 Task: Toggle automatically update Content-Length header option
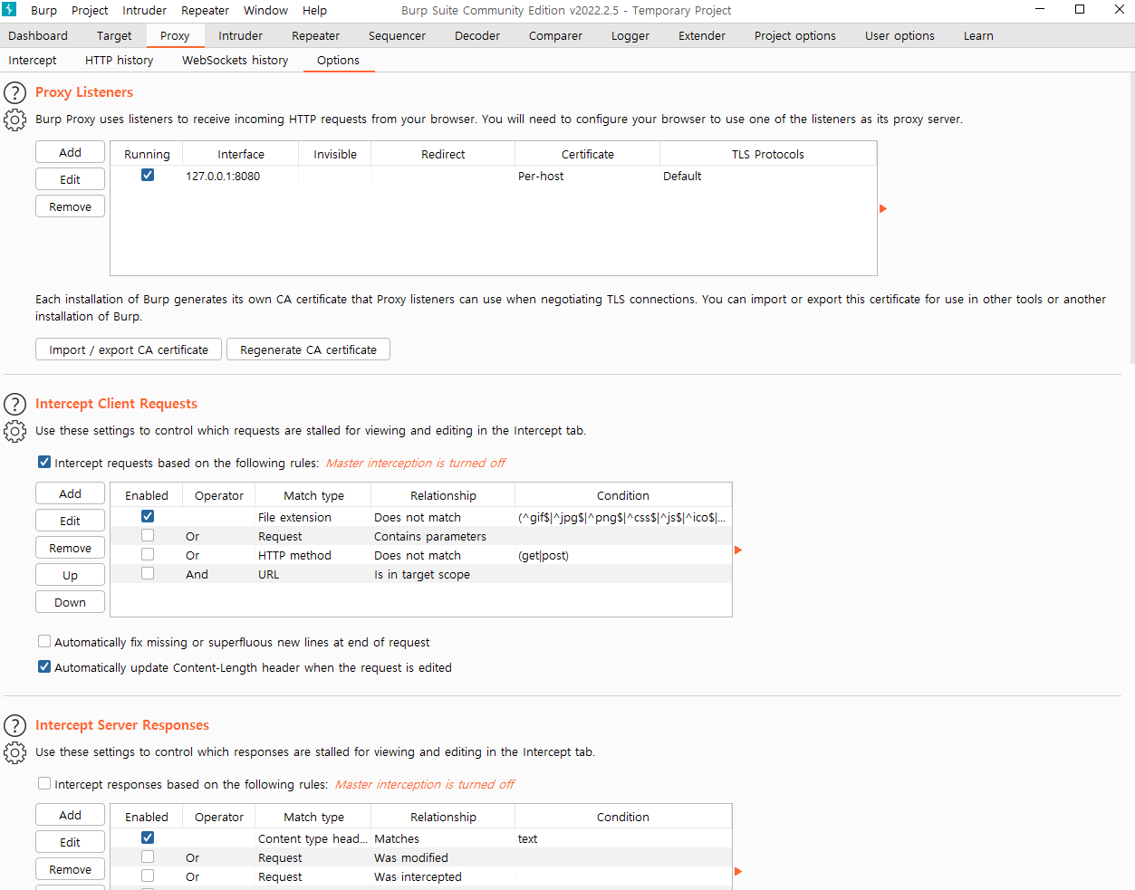(x=44, y=666)
